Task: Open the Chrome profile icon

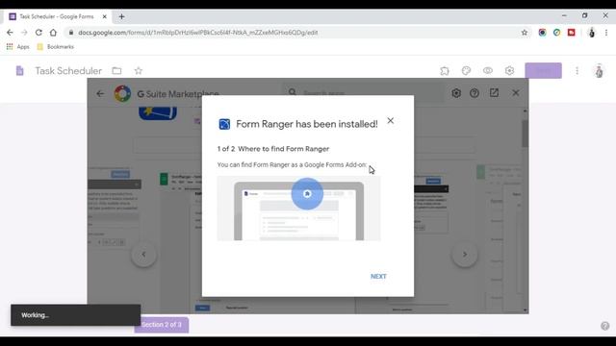Action: (592, 33)
